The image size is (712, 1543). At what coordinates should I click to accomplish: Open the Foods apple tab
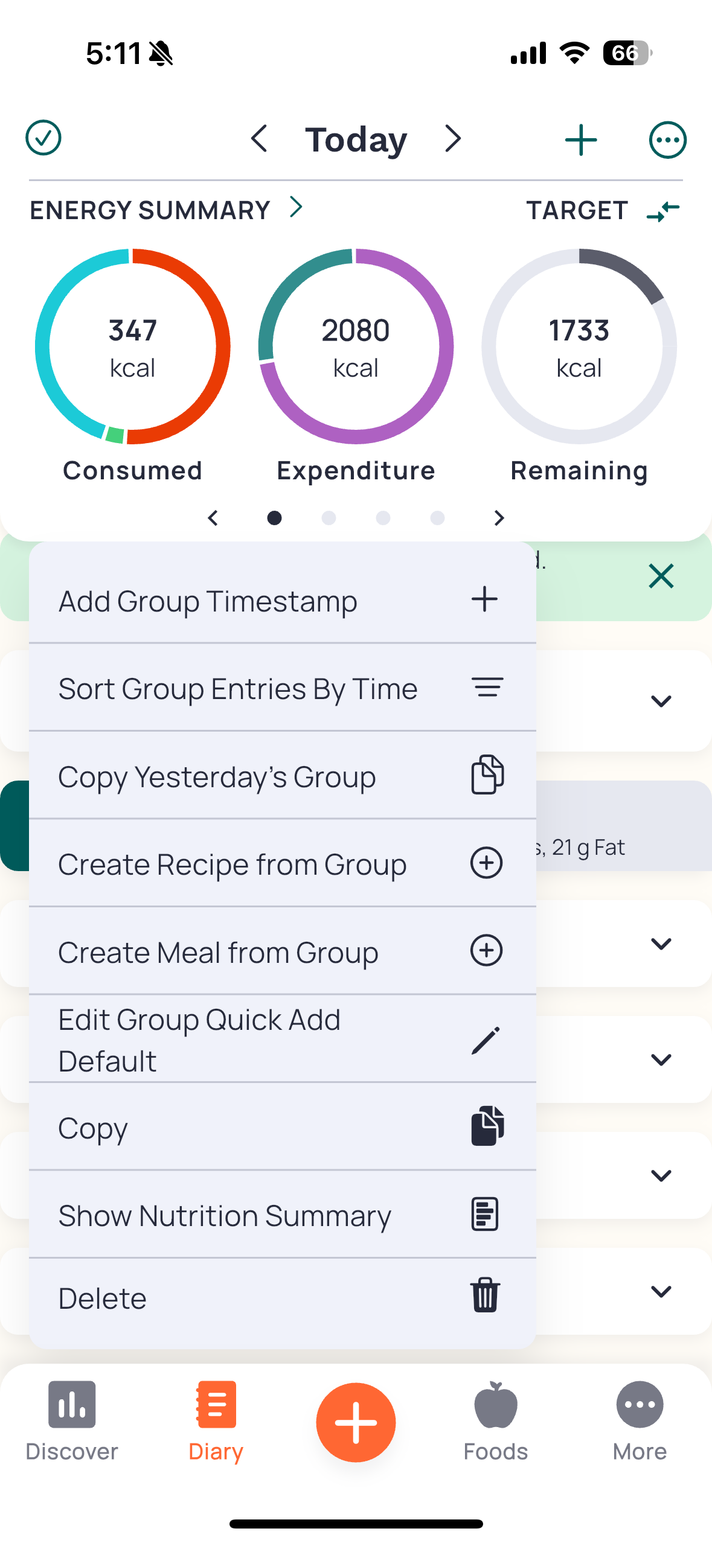click(x=495, y=1421)
